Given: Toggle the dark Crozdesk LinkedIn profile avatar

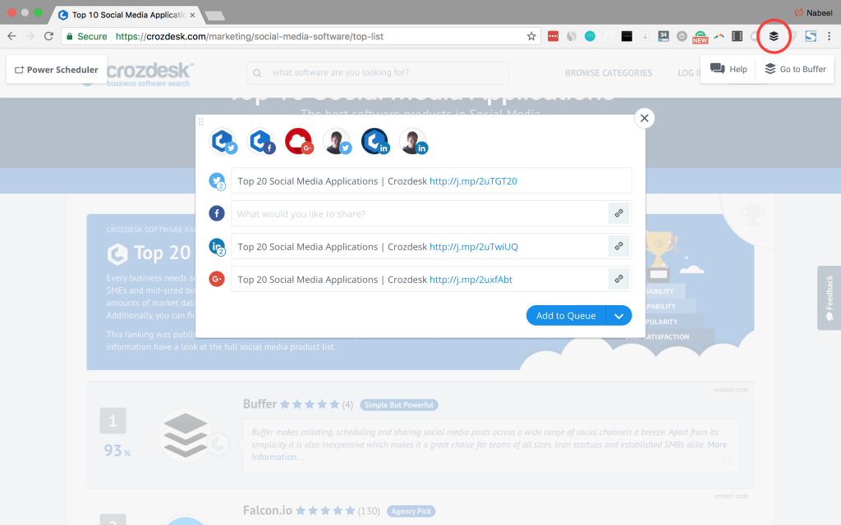Looking at the screenshot, I should click(x=375, y=141).
